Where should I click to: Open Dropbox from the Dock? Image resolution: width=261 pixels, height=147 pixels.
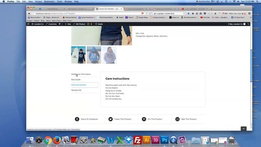(128, 140)
